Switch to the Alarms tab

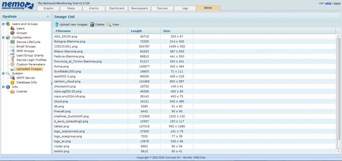pos(94,8)
